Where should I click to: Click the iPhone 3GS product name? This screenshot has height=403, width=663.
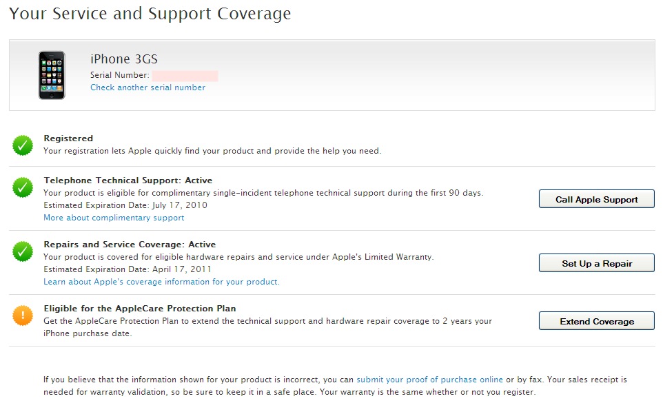coord(124,59)
